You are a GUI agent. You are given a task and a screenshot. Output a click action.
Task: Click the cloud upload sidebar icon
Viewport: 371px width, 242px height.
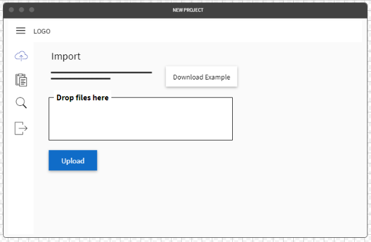click(22, 56)
